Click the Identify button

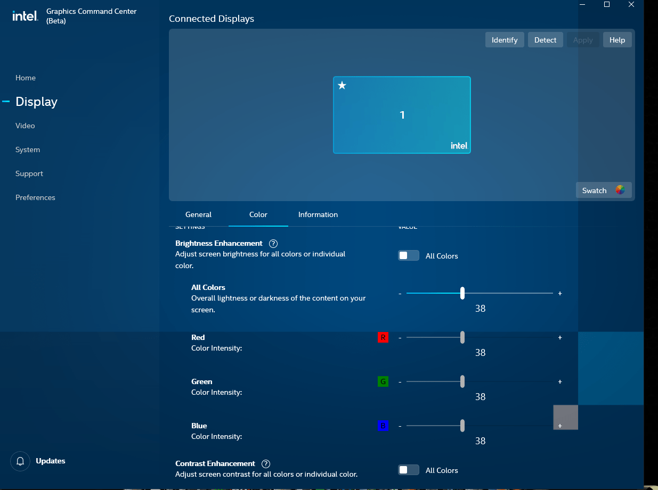tap(505, 40)
